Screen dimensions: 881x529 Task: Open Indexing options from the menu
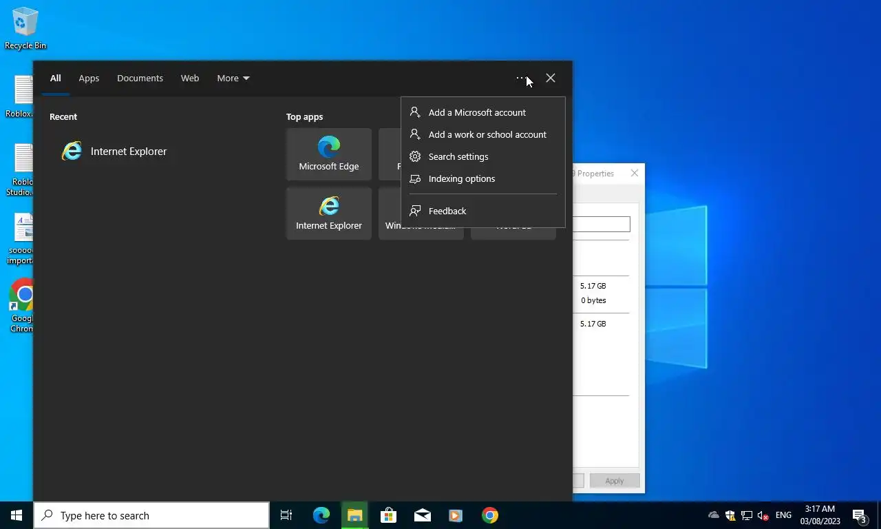pyautogui.click(x=483, y=178)
